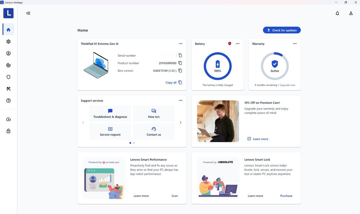Copy the product number 20Y6S0M000

(x=180, y=63)
